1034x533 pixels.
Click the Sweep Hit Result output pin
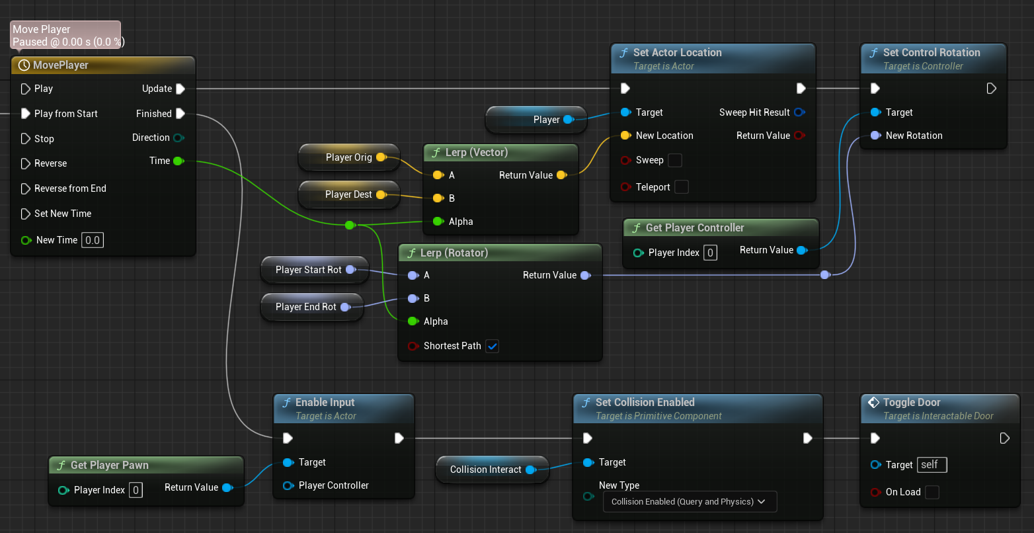[799, 112]
